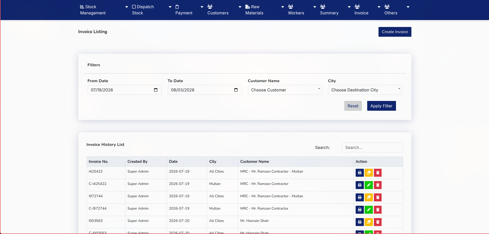Viewport: 489px width, 234px height.
Task: Delete invoice C-I972744 using trash icon
Action: 377,210
